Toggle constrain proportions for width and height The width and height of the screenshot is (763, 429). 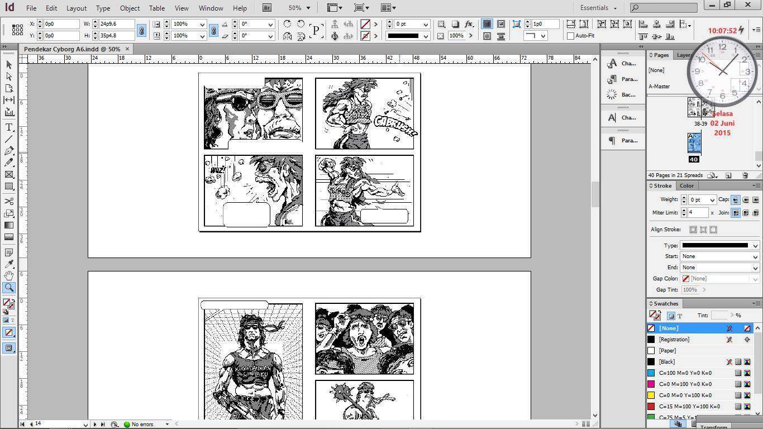142,30
